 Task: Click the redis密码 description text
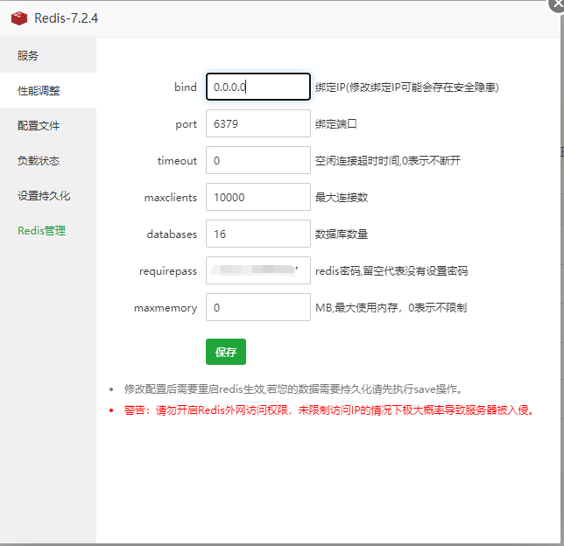pyautogui.click(x=391, y=271)
